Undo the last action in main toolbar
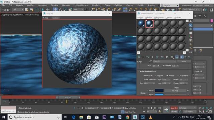 (x=4, y=10)
